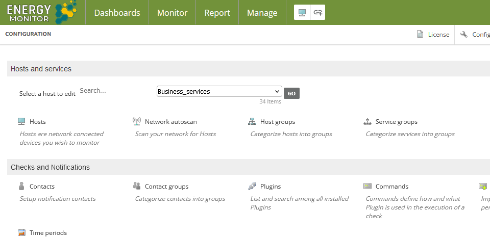Viewport: 490px width, 237px height.
Task: Click the Commands terminal icon
Action: tap(367, 187)
